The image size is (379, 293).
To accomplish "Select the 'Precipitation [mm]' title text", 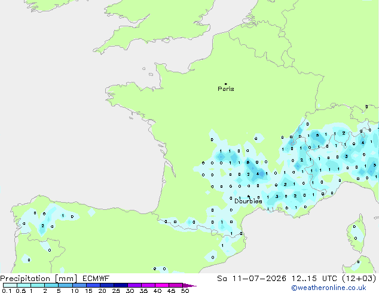I will click(39, 279).
